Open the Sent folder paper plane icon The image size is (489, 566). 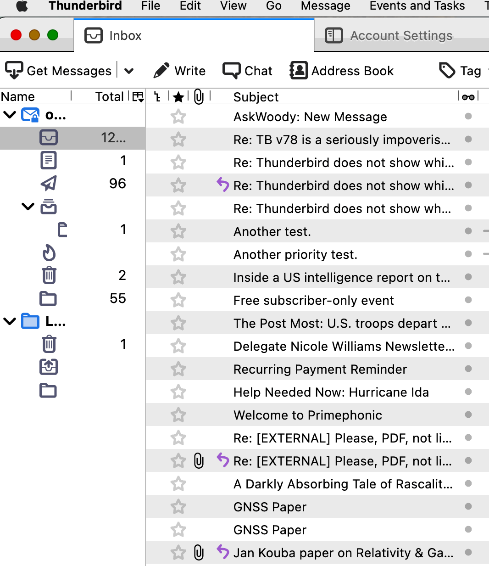tap(49, 184)
